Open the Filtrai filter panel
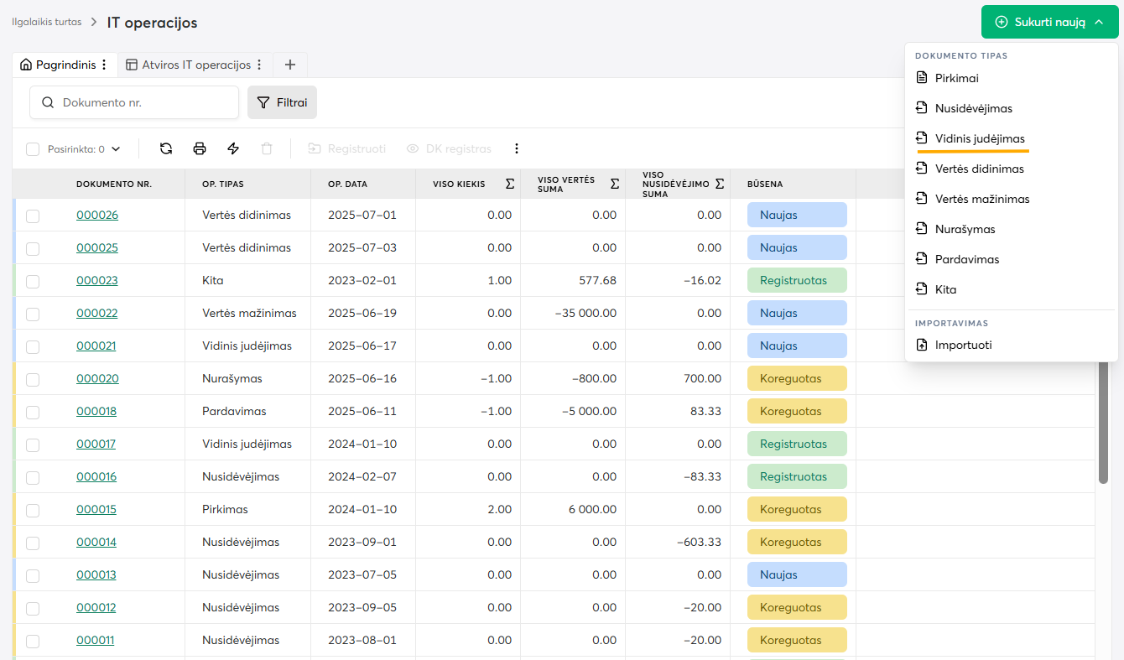The height and width of the screenshot is (660, 1124). point(282,102)
